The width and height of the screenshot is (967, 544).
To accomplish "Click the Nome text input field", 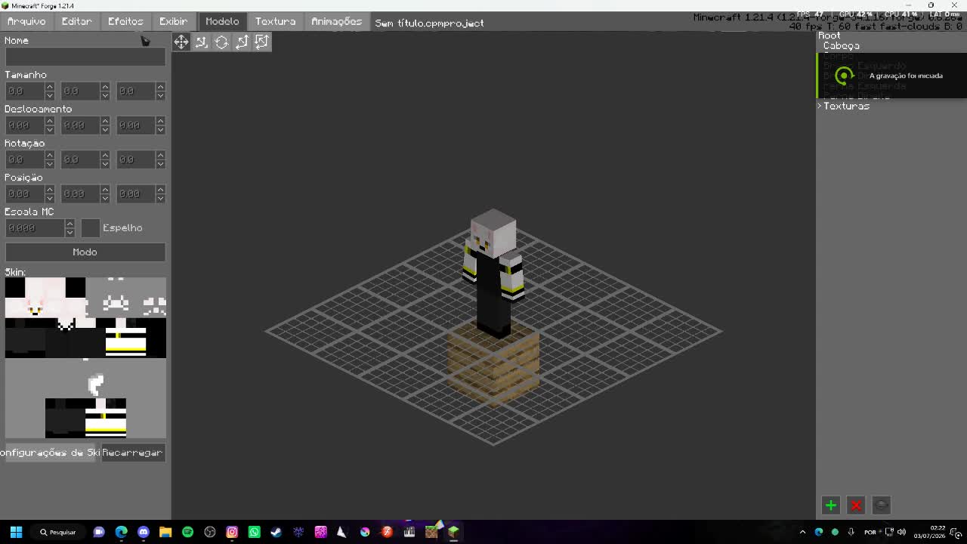I will pyautogui.click(x=85, y=57).
